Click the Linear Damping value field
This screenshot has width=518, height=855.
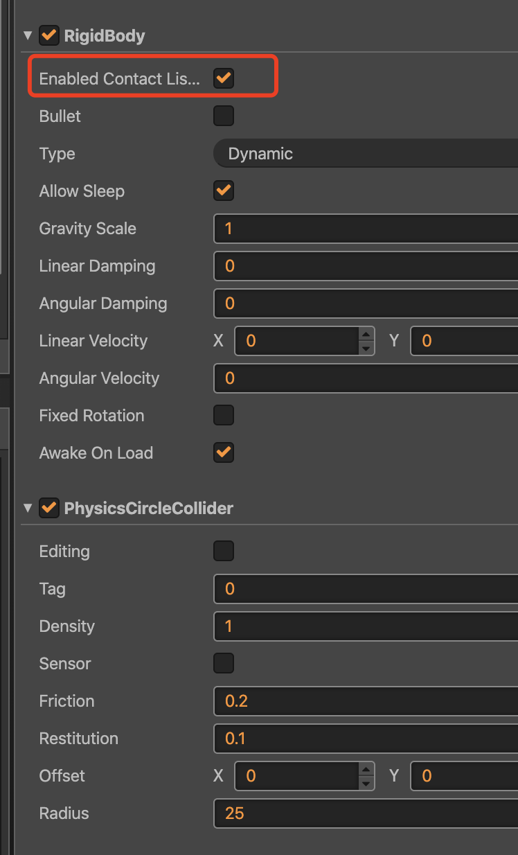point(366,265)
